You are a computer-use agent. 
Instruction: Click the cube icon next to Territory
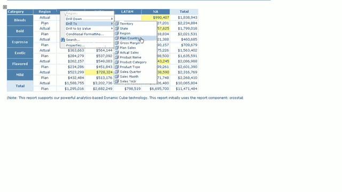click(x=117, y=23)
